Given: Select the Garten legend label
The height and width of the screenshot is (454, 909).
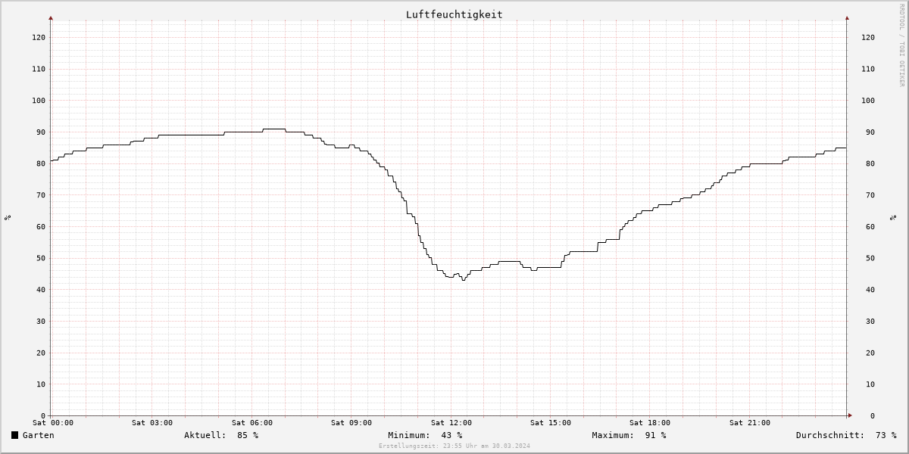Looking at the screenshot, I should coord(39,435).
